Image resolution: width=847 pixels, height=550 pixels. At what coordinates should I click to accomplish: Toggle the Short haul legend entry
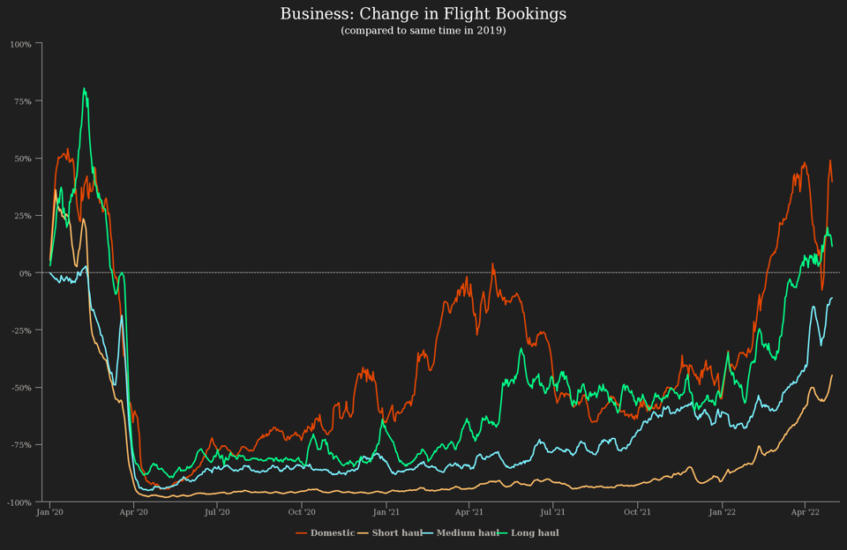tap(397, 533)
